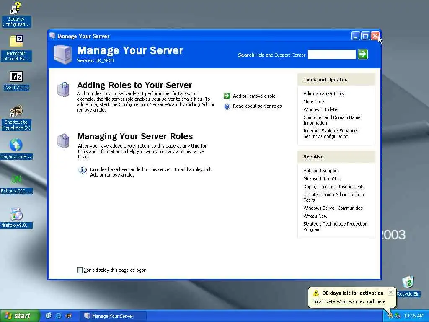Image resolution: width=429 pixels, height=322 pixels.
Task: Open Strategic Technology Protection Program link
Action: [x=336, y=227]
